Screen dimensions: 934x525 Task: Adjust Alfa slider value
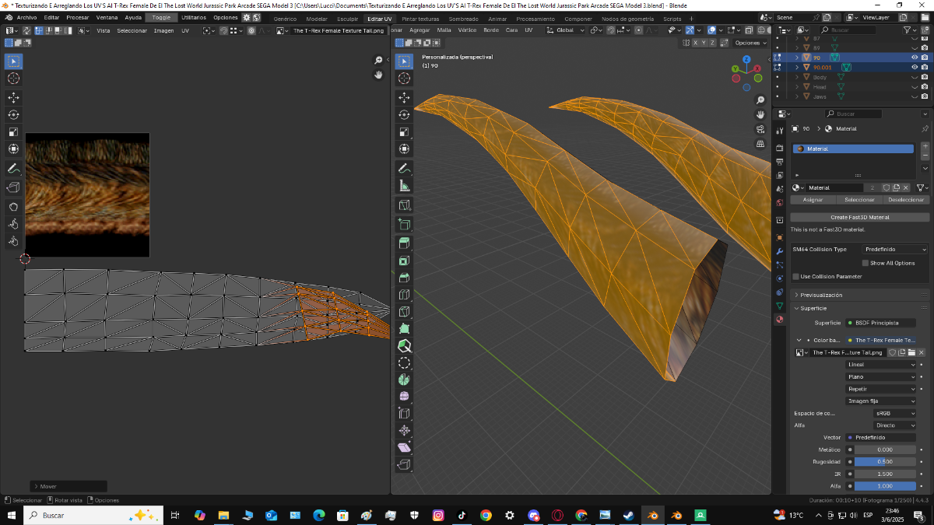click(885, 486)
